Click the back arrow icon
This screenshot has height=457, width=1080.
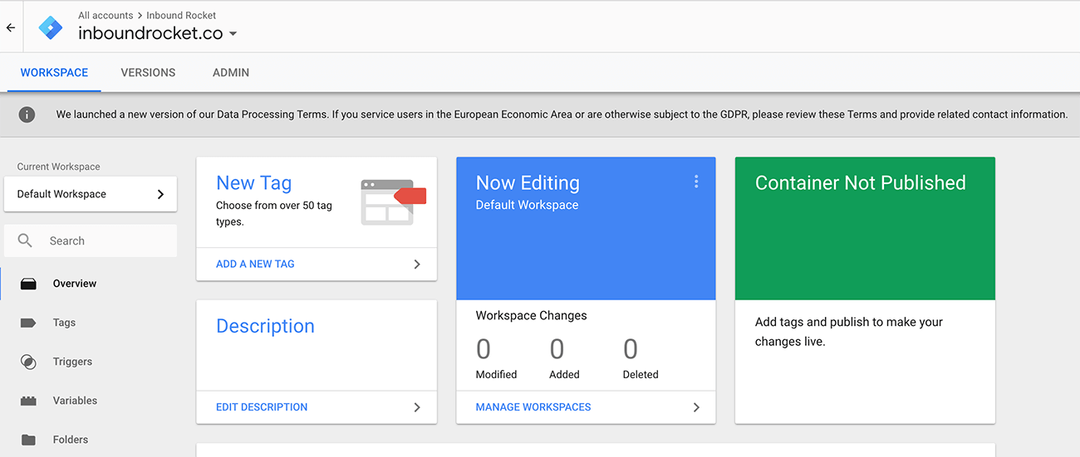click(x=11, y=27)
